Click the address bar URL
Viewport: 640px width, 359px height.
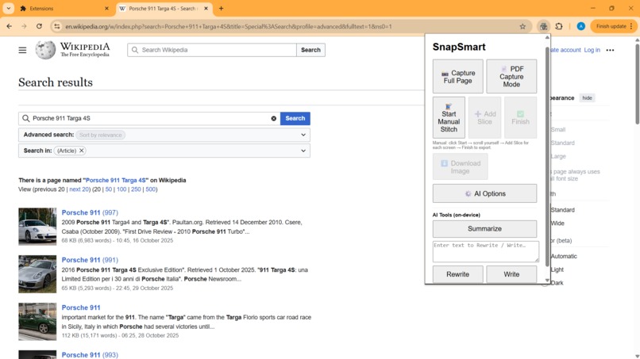(x=229, y=26)
